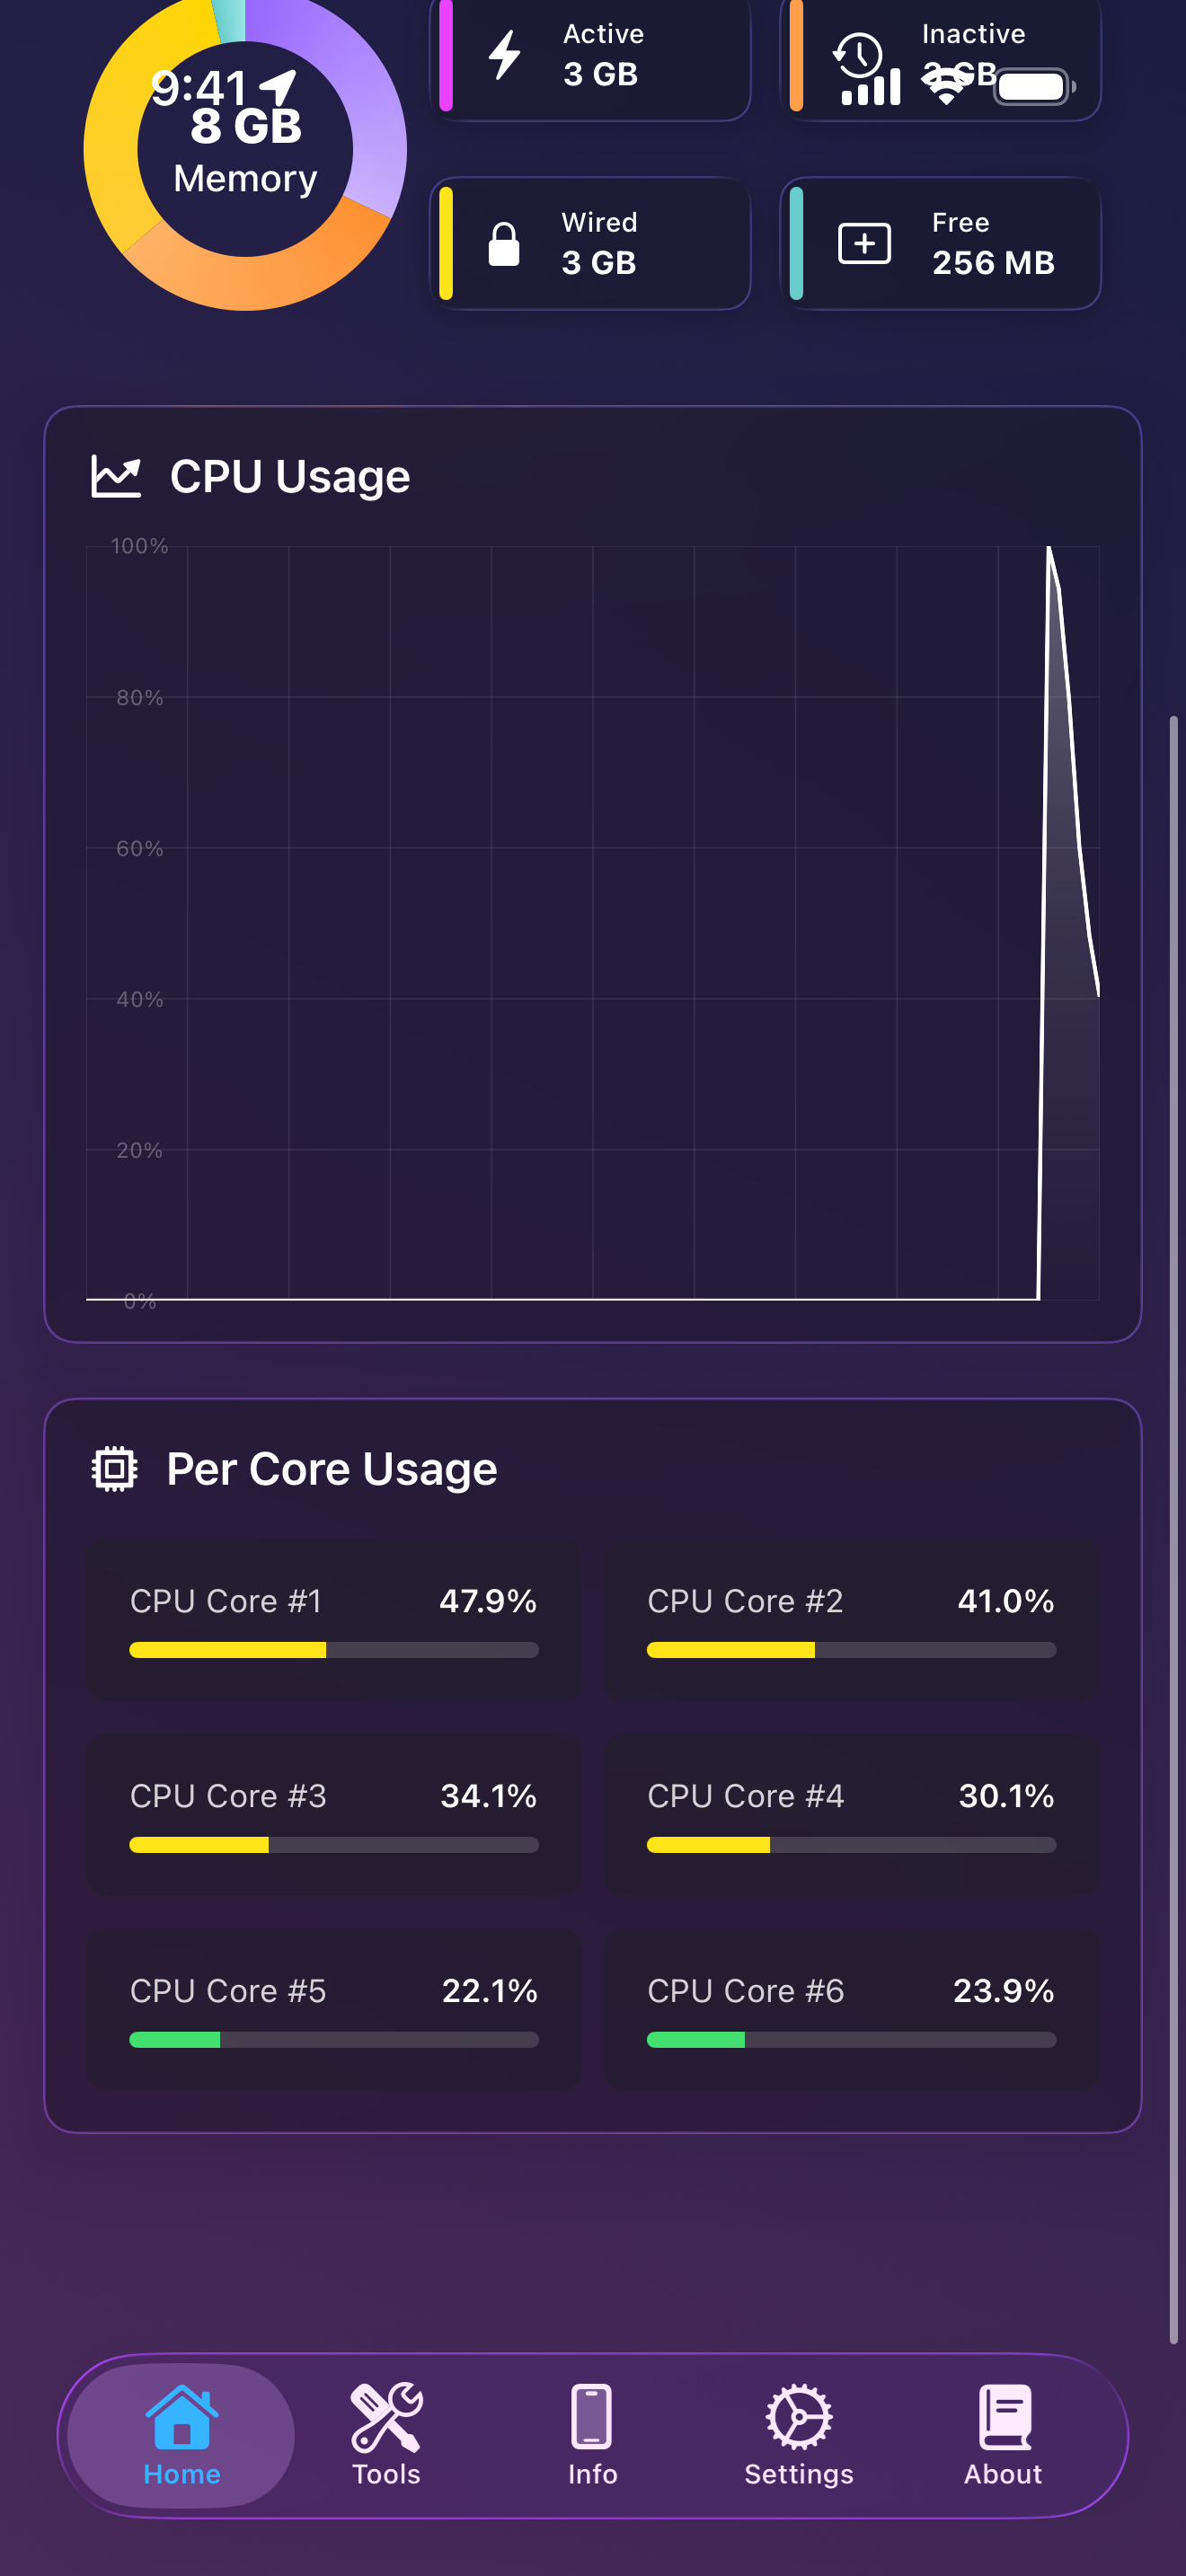This screenshot has height=2576, width=1186.
Task: Tap the Free memory plus icon
Action: (x=864, y=244)
